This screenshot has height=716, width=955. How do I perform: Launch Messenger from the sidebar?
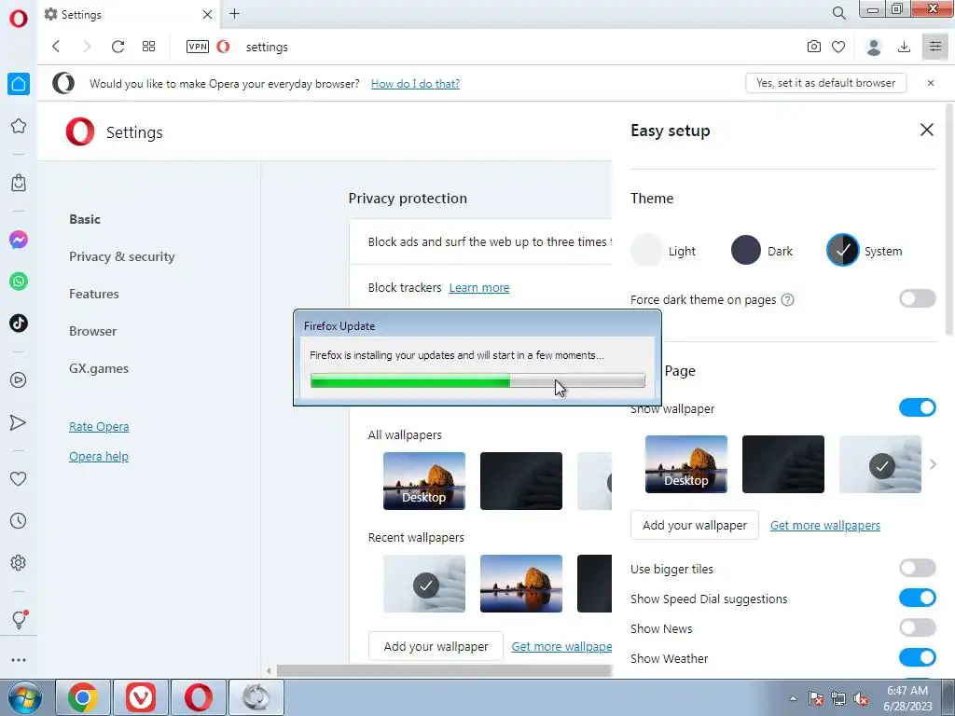(x=19, y=240)
